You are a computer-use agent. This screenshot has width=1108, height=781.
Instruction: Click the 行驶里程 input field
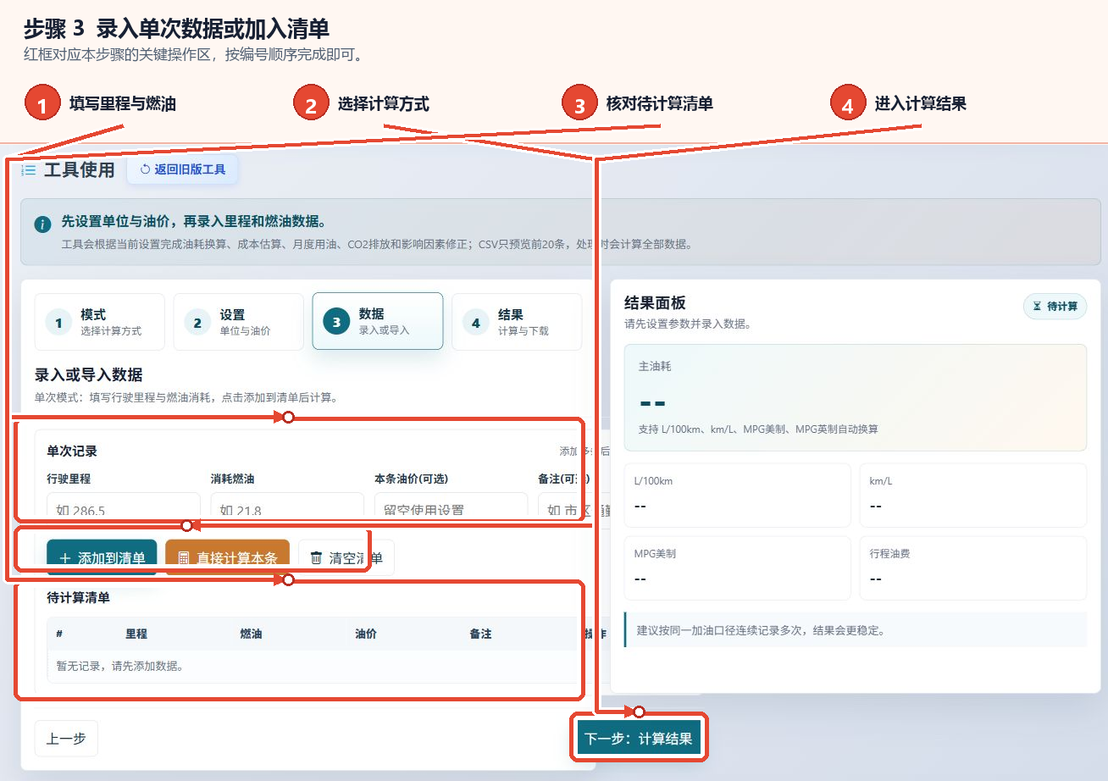click(124, 507)
